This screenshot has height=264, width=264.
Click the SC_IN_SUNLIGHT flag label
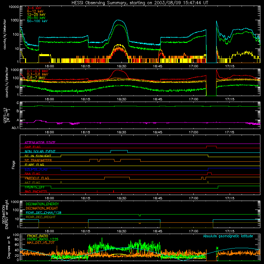point(38,156)
